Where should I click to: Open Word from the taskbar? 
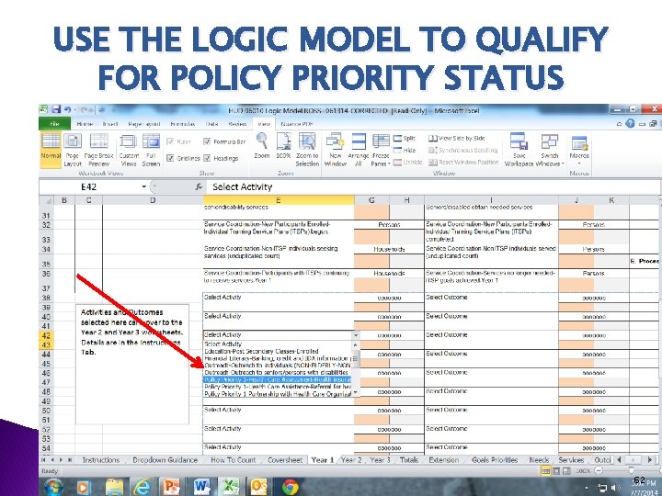(201, 488)
